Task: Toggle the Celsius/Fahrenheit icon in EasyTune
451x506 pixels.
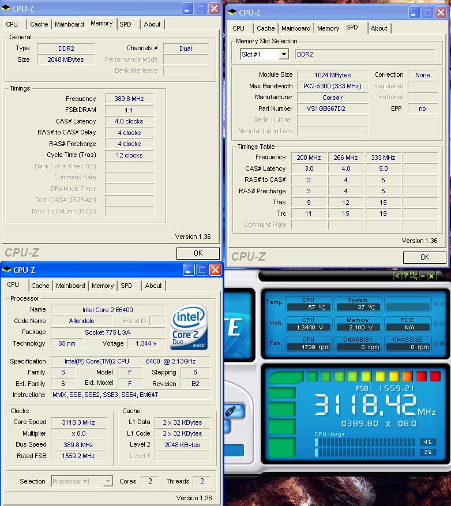Action: click(414, 276)
